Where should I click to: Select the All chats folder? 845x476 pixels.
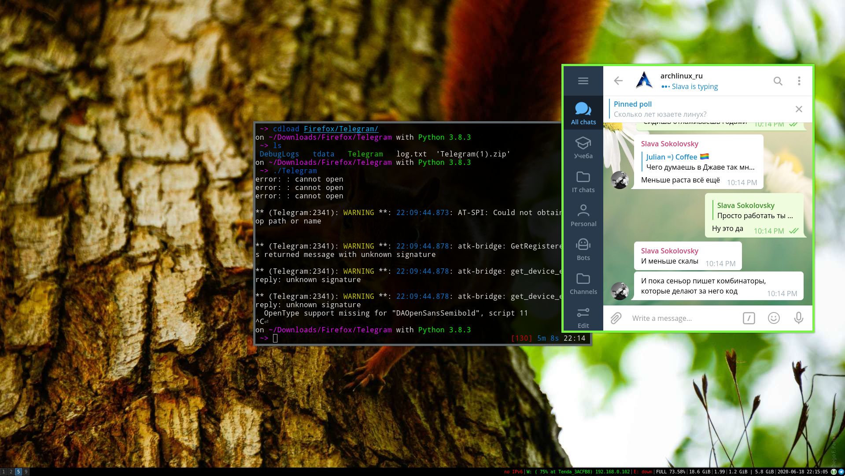(583, 113)
